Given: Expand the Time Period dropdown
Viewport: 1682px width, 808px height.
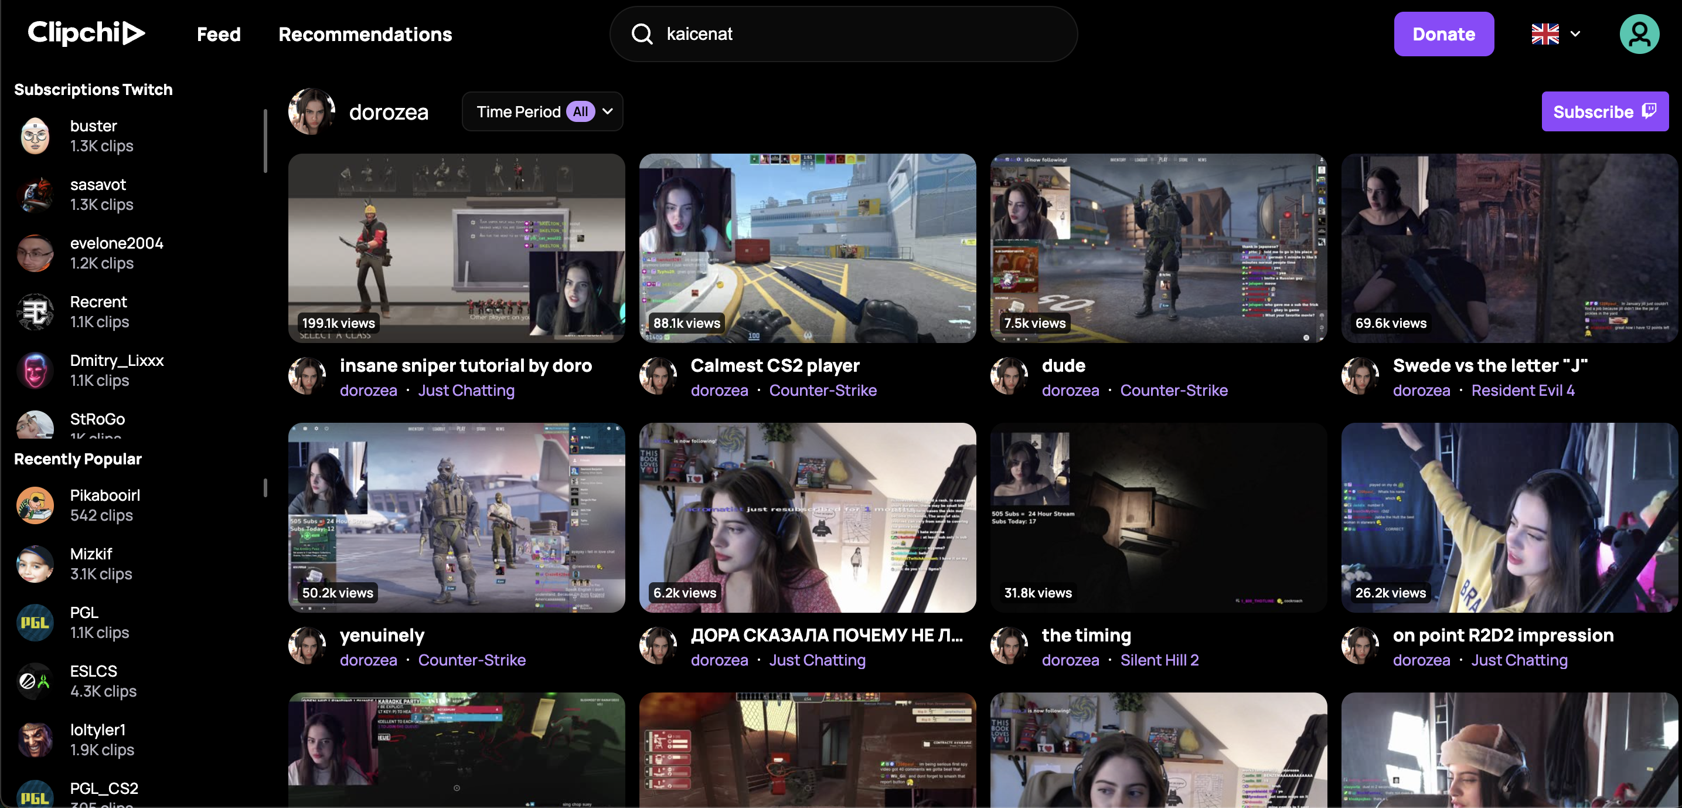Looking at the screenshot, I should click(543, 111).
